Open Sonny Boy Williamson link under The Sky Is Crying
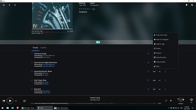 tap(49, 56)
